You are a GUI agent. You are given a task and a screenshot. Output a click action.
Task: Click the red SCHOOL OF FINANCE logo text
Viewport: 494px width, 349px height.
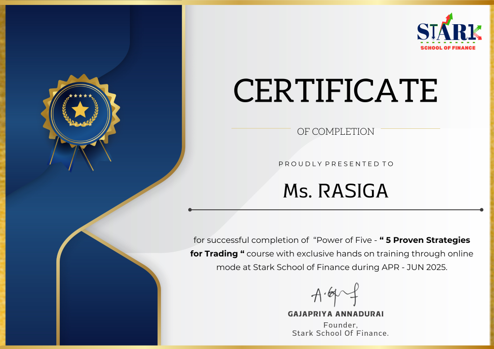[448, 48]
